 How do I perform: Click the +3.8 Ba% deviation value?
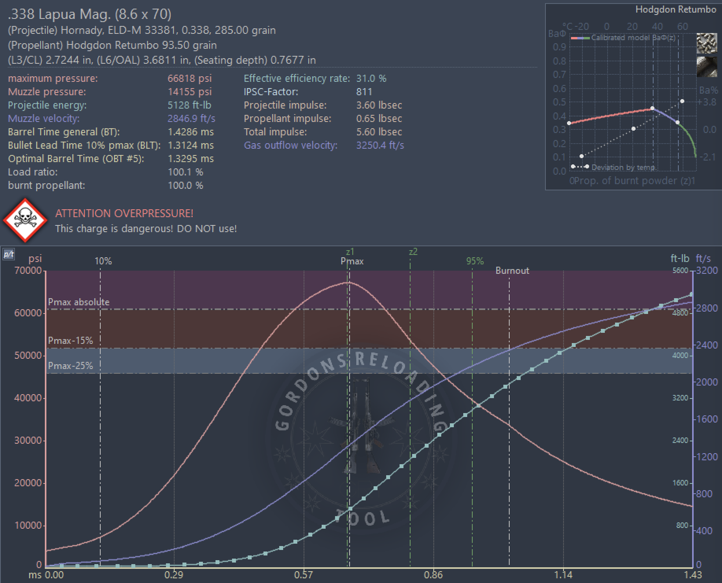coord(707,102)
